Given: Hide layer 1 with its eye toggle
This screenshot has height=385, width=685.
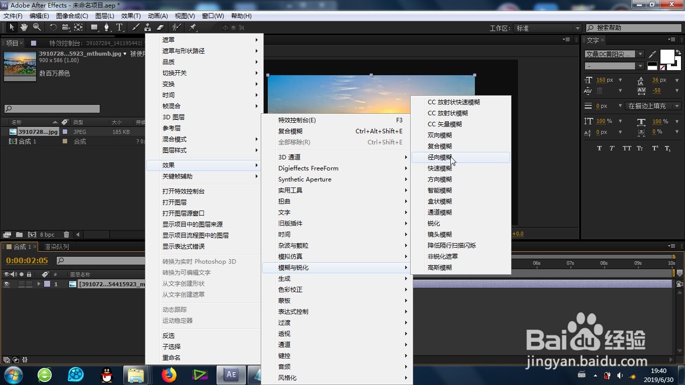Looking at the screenshot, I should pyautogui.click(x=7, y=283).
